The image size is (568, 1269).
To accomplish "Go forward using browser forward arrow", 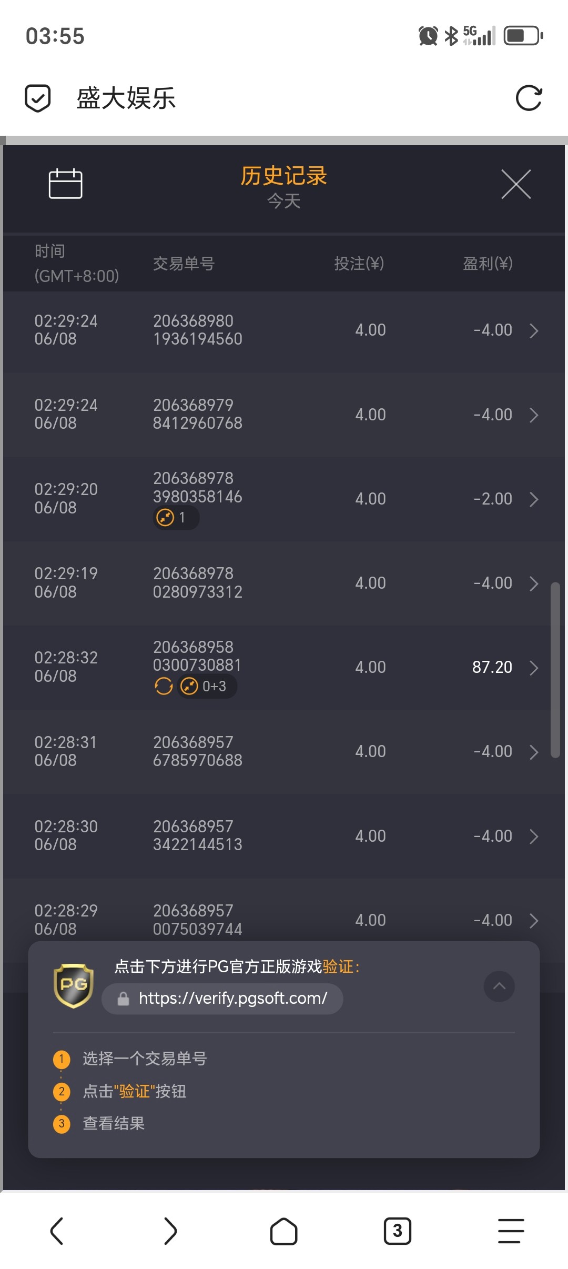I will click(x=170, y=1231).
